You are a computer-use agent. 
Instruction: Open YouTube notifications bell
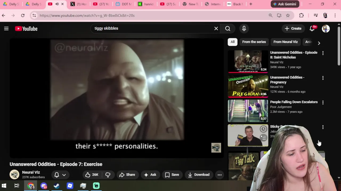312,28
